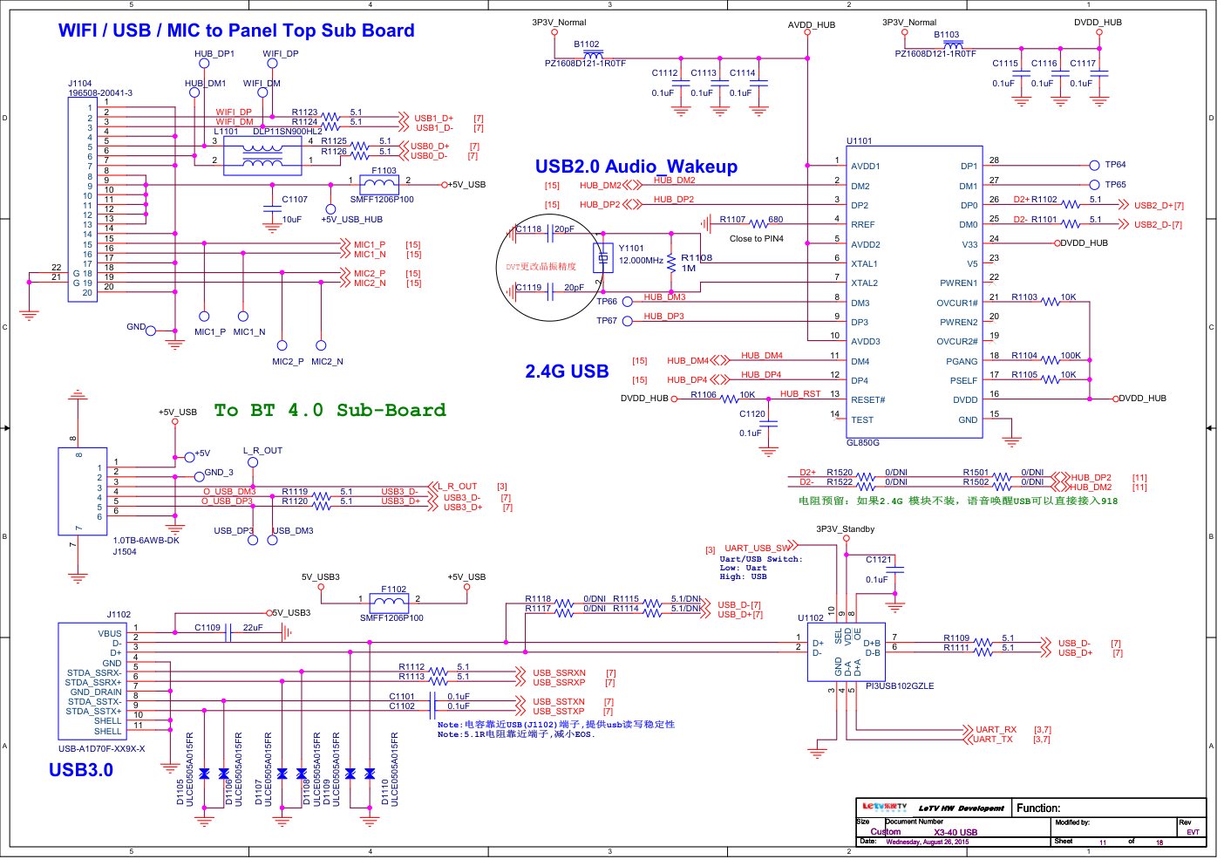Click the C1109 capacitor label

207,628
